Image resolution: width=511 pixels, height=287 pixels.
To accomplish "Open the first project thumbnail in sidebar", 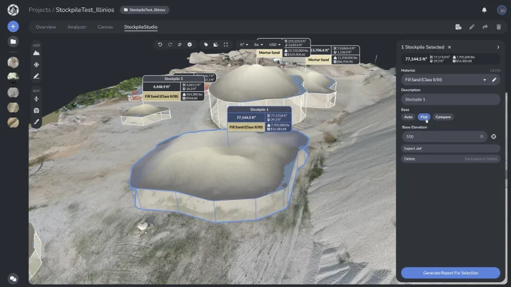I will pyautogui.click(x=13, y=63).
